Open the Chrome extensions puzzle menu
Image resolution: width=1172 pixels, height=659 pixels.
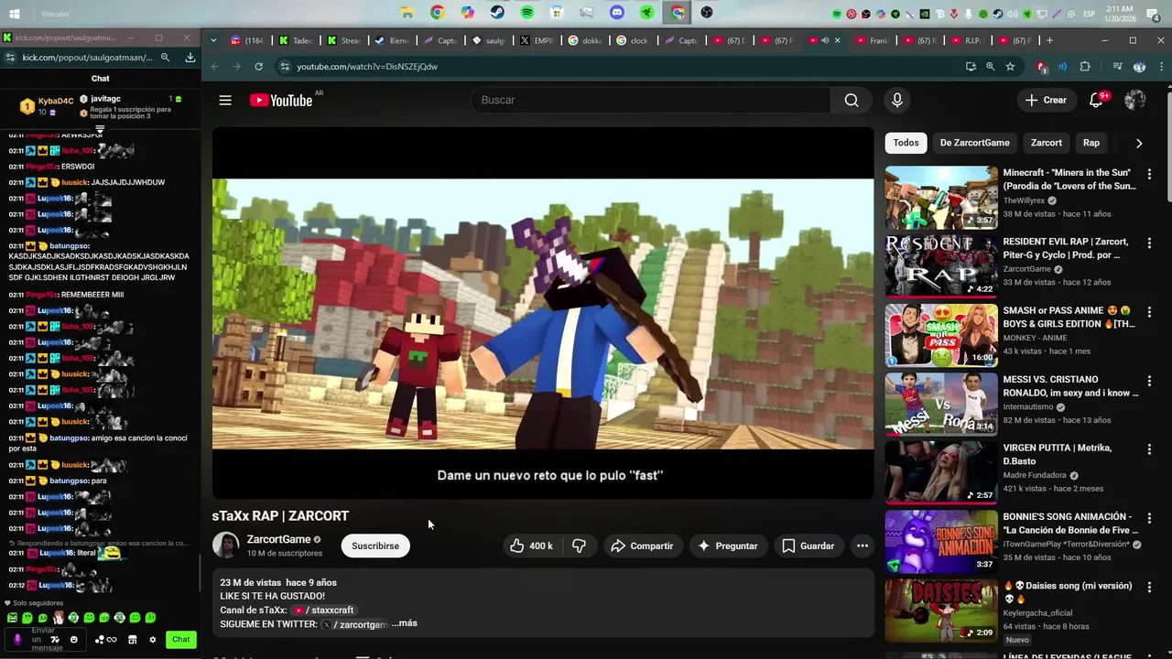(1085, 67)
